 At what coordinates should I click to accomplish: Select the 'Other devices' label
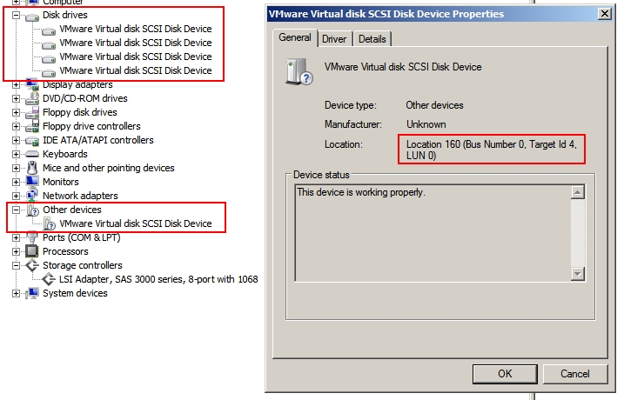72,210
